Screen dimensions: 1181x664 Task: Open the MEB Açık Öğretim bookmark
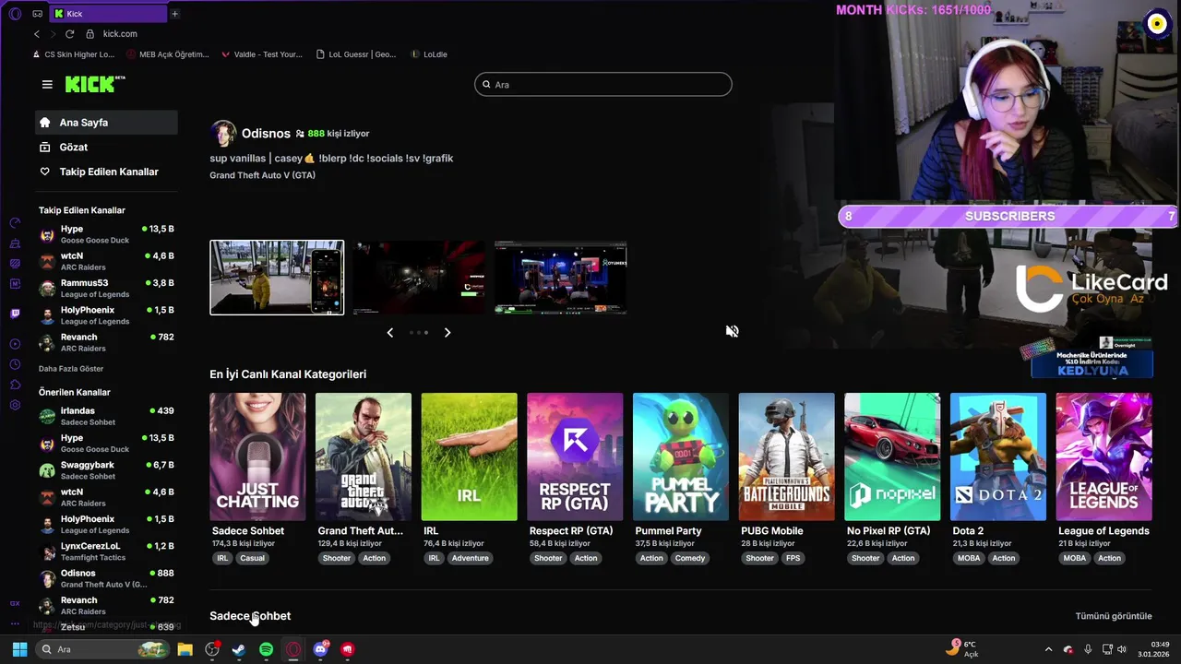pyautogui.click(x=167, y=54)
